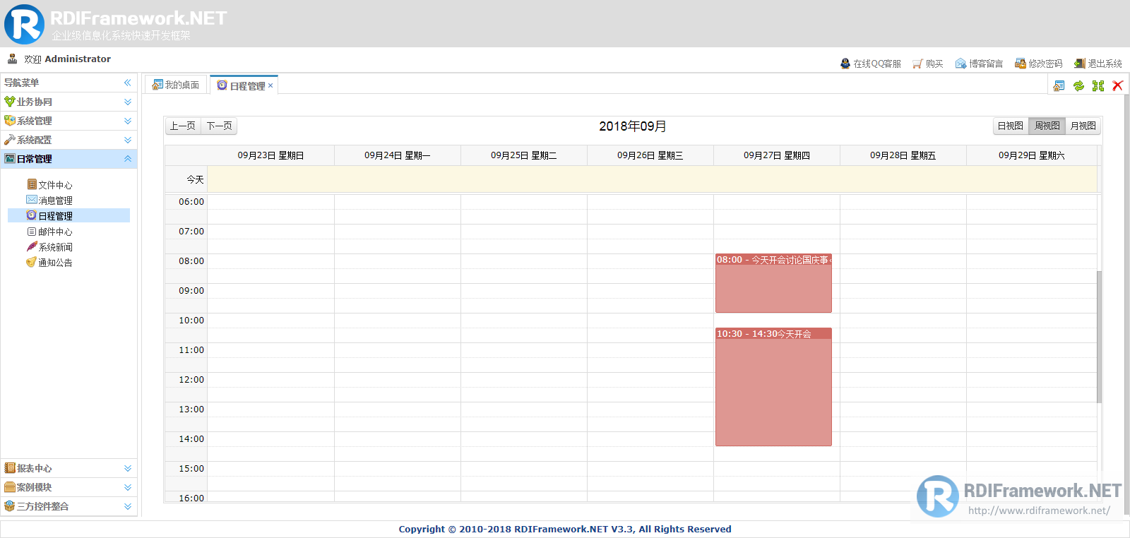Expand the 系统配置 section arrow

[x=128, y=140]
